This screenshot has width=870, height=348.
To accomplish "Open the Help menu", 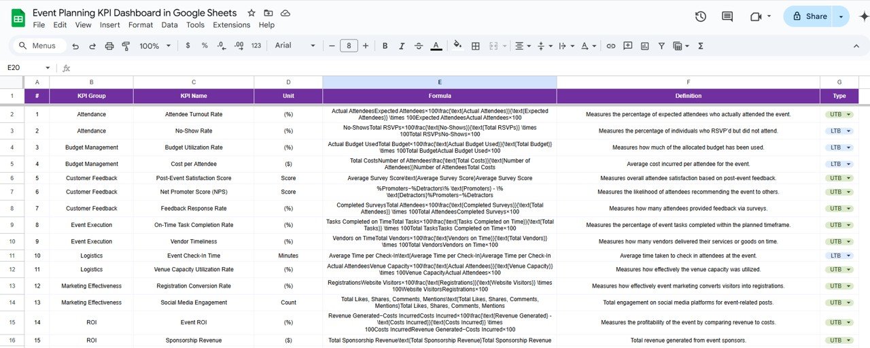I will coord(266,25).
